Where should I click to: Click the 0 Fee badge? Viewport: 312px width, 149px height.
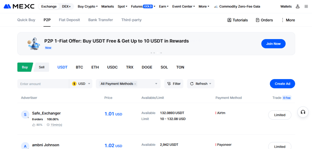(x=287, y=98)
